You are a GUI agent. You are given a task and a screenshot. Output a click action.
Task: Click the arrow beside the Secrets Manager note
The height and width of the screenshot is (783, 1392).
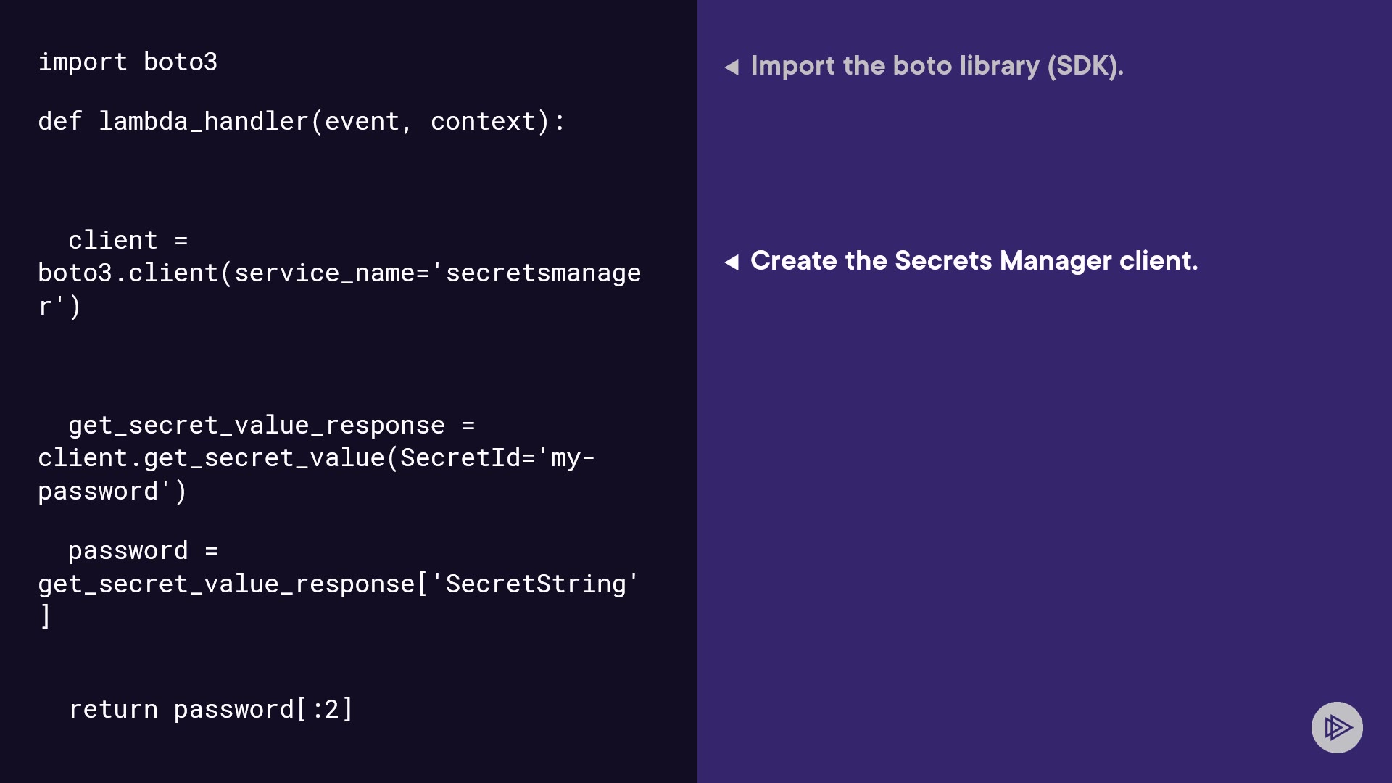pyautogui.click(x=732, y=262)
